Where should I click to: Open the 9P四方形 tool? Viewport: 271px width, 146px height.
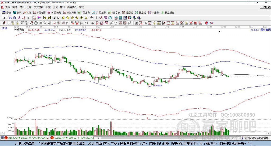[55, 13]
